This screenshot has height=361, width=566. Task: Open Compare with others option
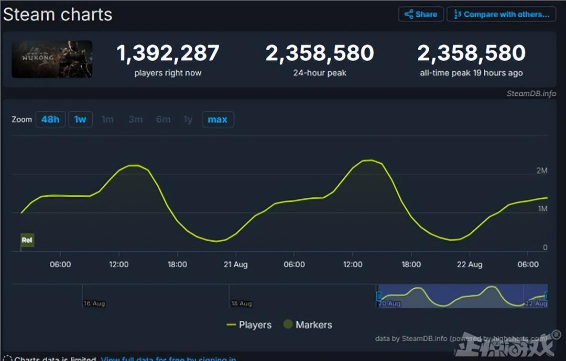coord(501,14)
